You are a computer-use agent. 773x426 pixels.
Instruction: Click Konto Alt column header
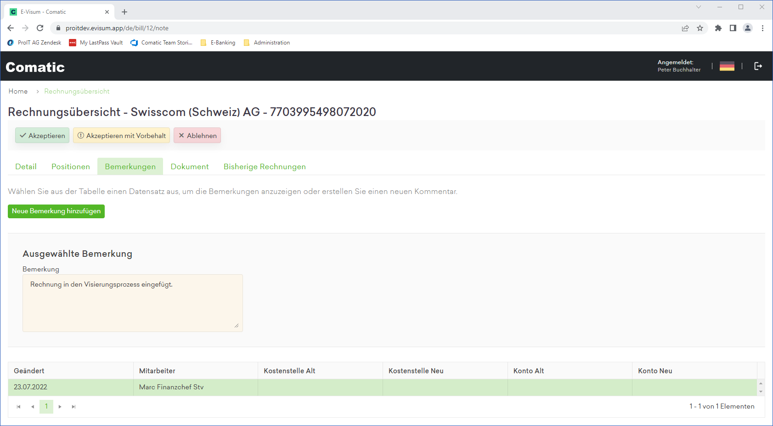tap(570, 371)
